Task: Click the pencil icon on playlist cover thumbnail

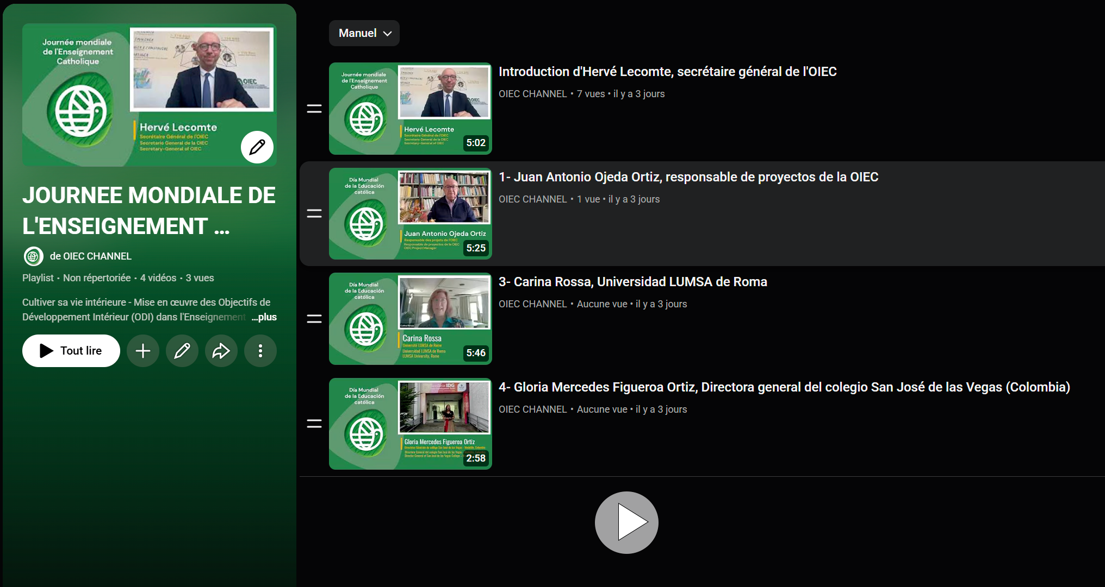Action: coord(257,147)
